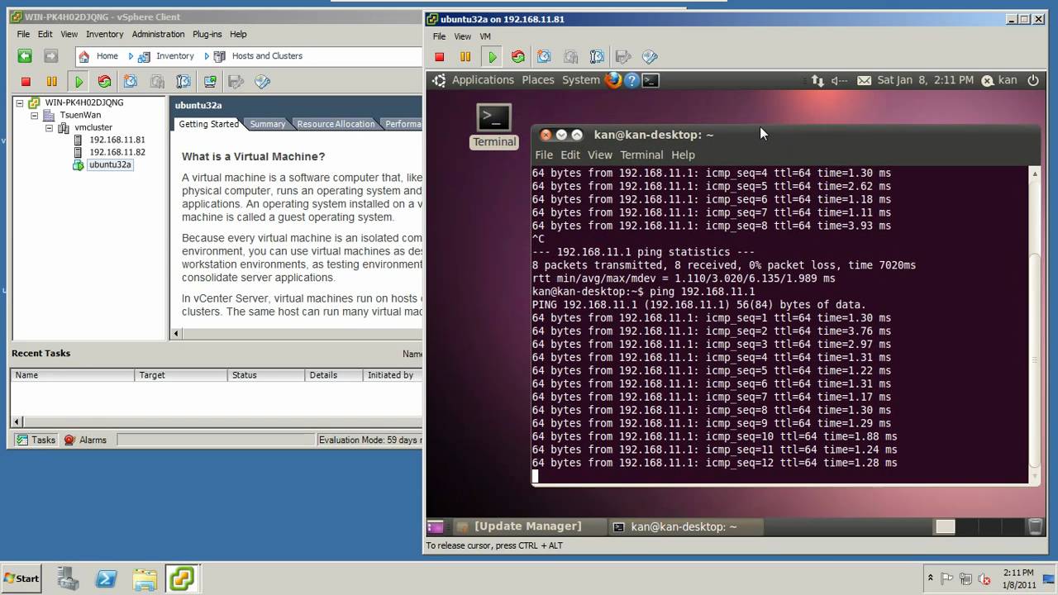Image resolution: width=1058 pixels, height=595 pixels.
Task: Select ubuntu32a VM in inventory tree
Action: (x=110, y=164)
